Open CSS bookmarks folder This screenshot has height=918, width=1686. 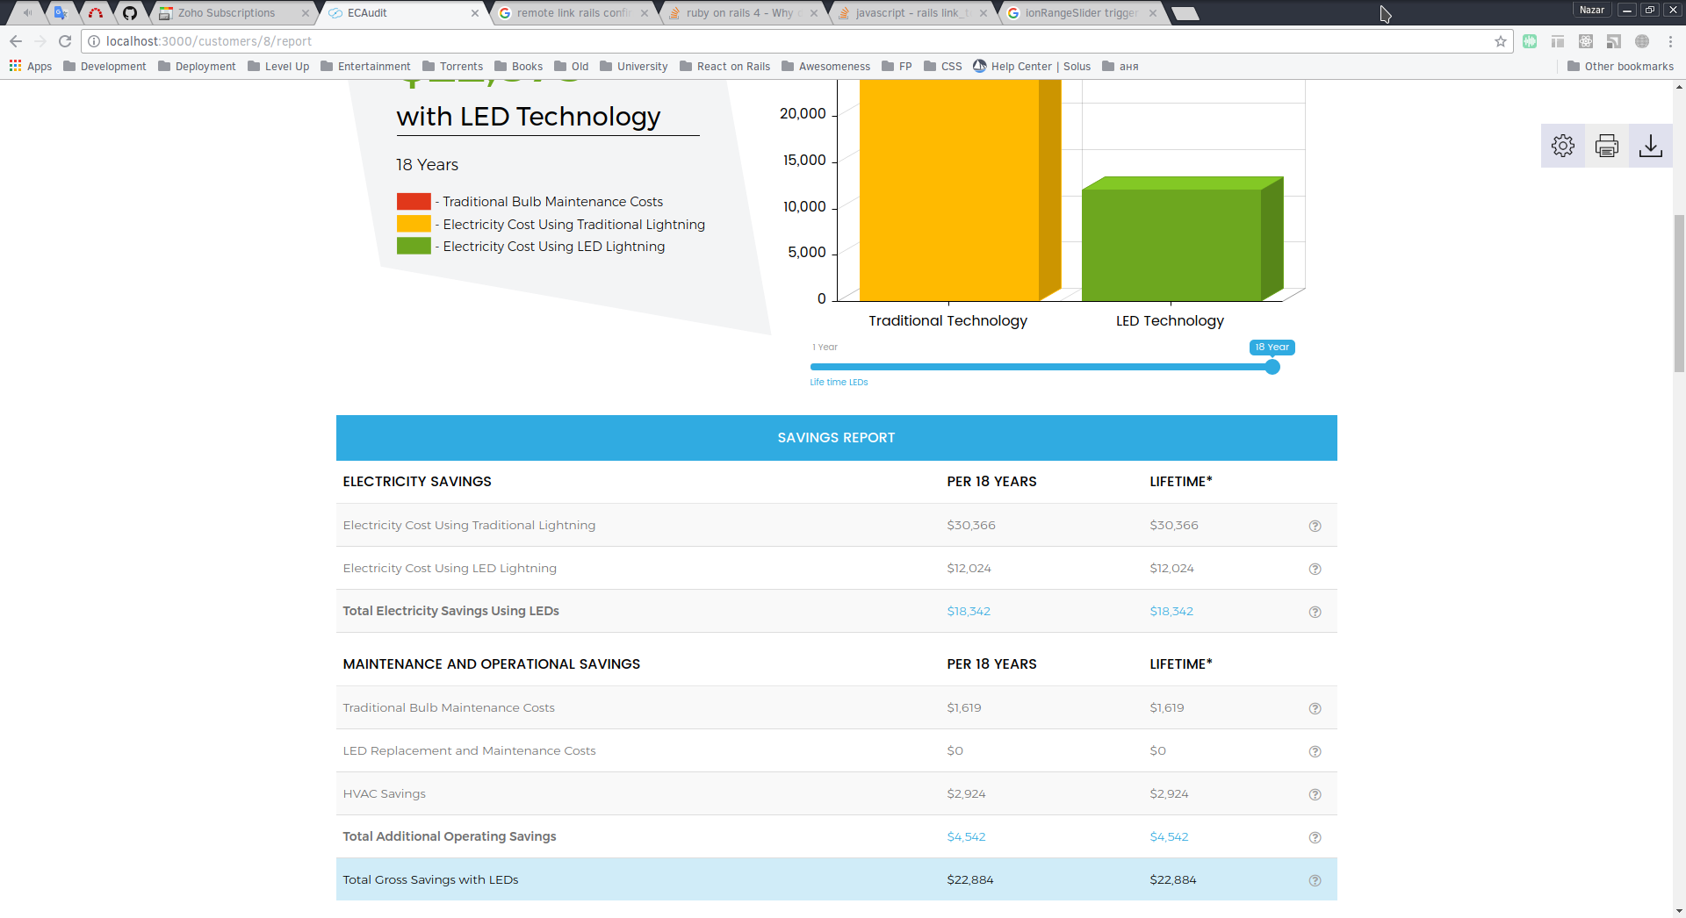942,67
